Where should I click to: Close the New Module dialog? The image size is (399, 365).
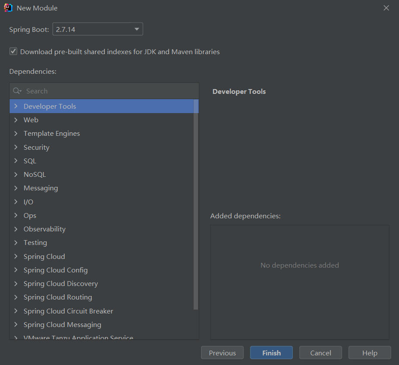coord(386,8)
